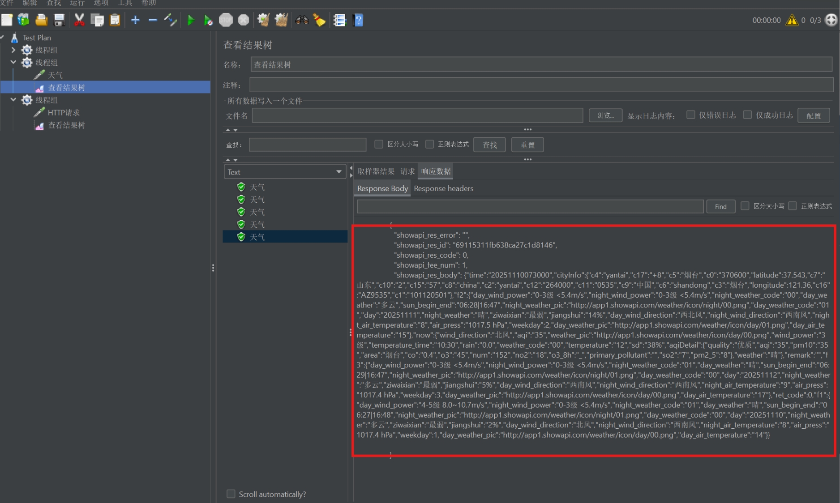Tick 正则表达式 beside the 查找 button
This screenshot has width=840, height=503.
[429, 144]
